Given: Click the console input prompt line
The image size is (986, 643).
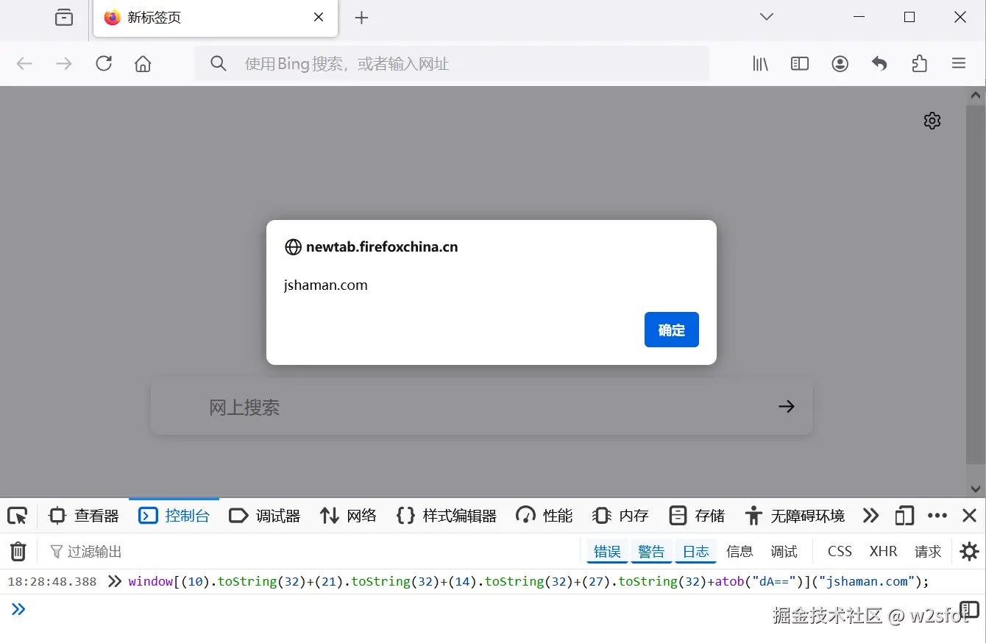Looking at the screenshot, I should pos(486,609).
